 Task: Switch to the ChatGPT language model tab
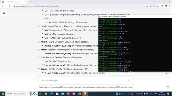click(x=14, y=2)
